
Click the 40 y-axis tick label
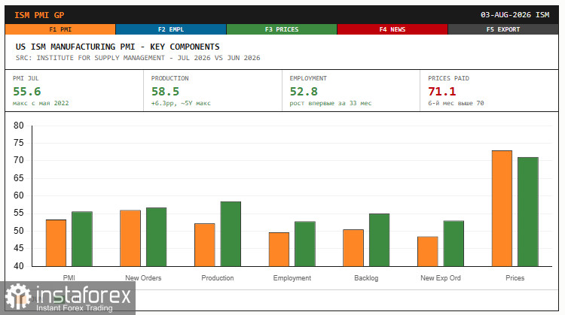click(x=19, y=265)
